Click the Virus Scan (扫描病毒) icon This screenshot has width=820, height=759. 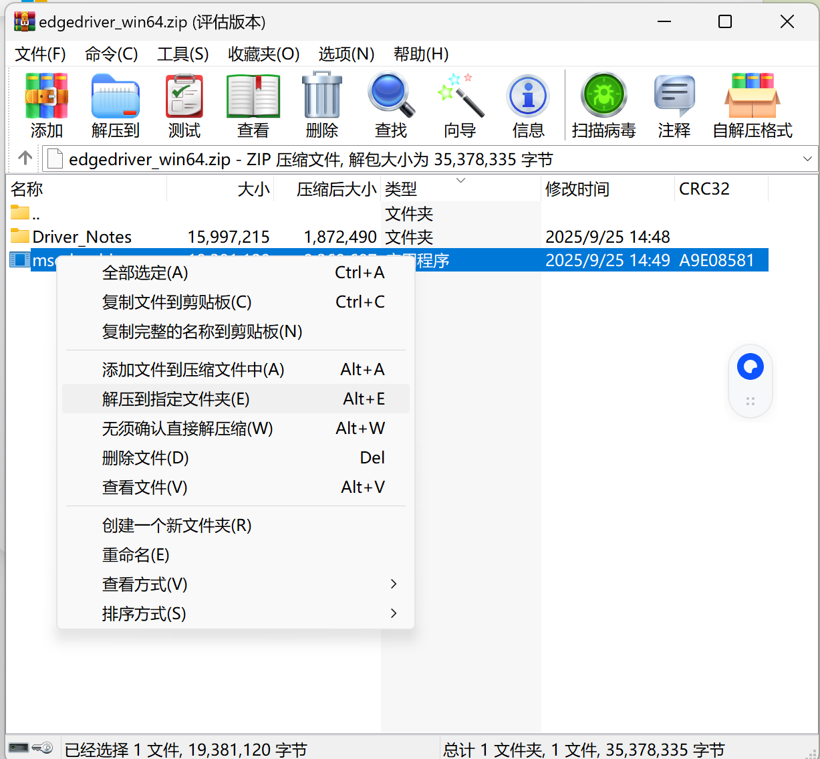[x=603, y=96]
